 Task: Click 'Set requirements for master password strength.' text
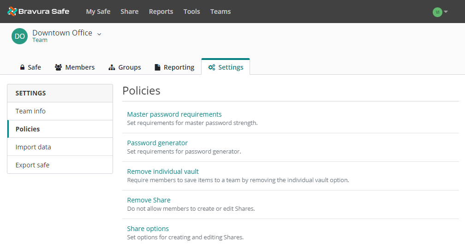[x=192, y=123]
